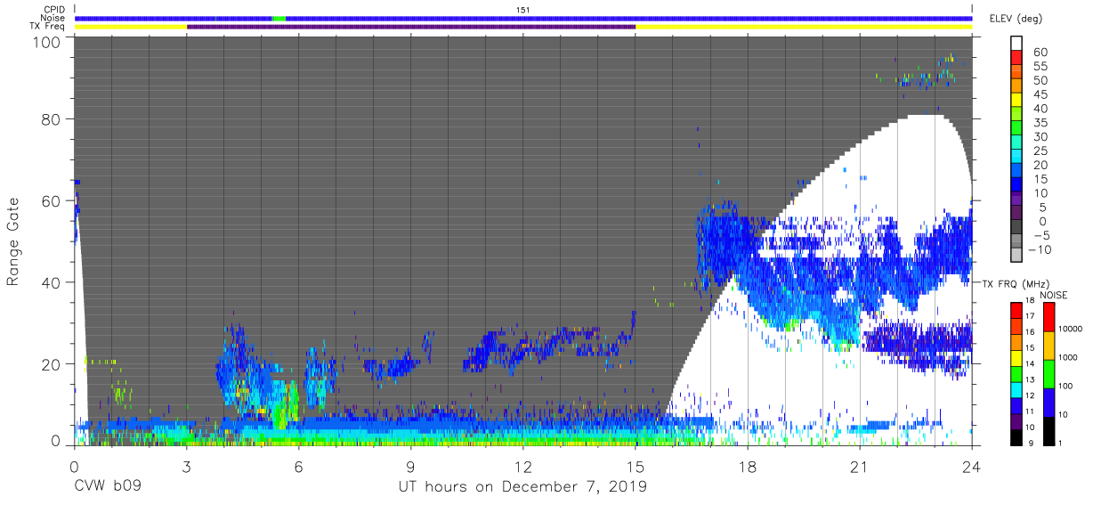1093x505 pixels.
Task: Click the 60 label on the ELEV colorbar
Action: (1040, 53)
